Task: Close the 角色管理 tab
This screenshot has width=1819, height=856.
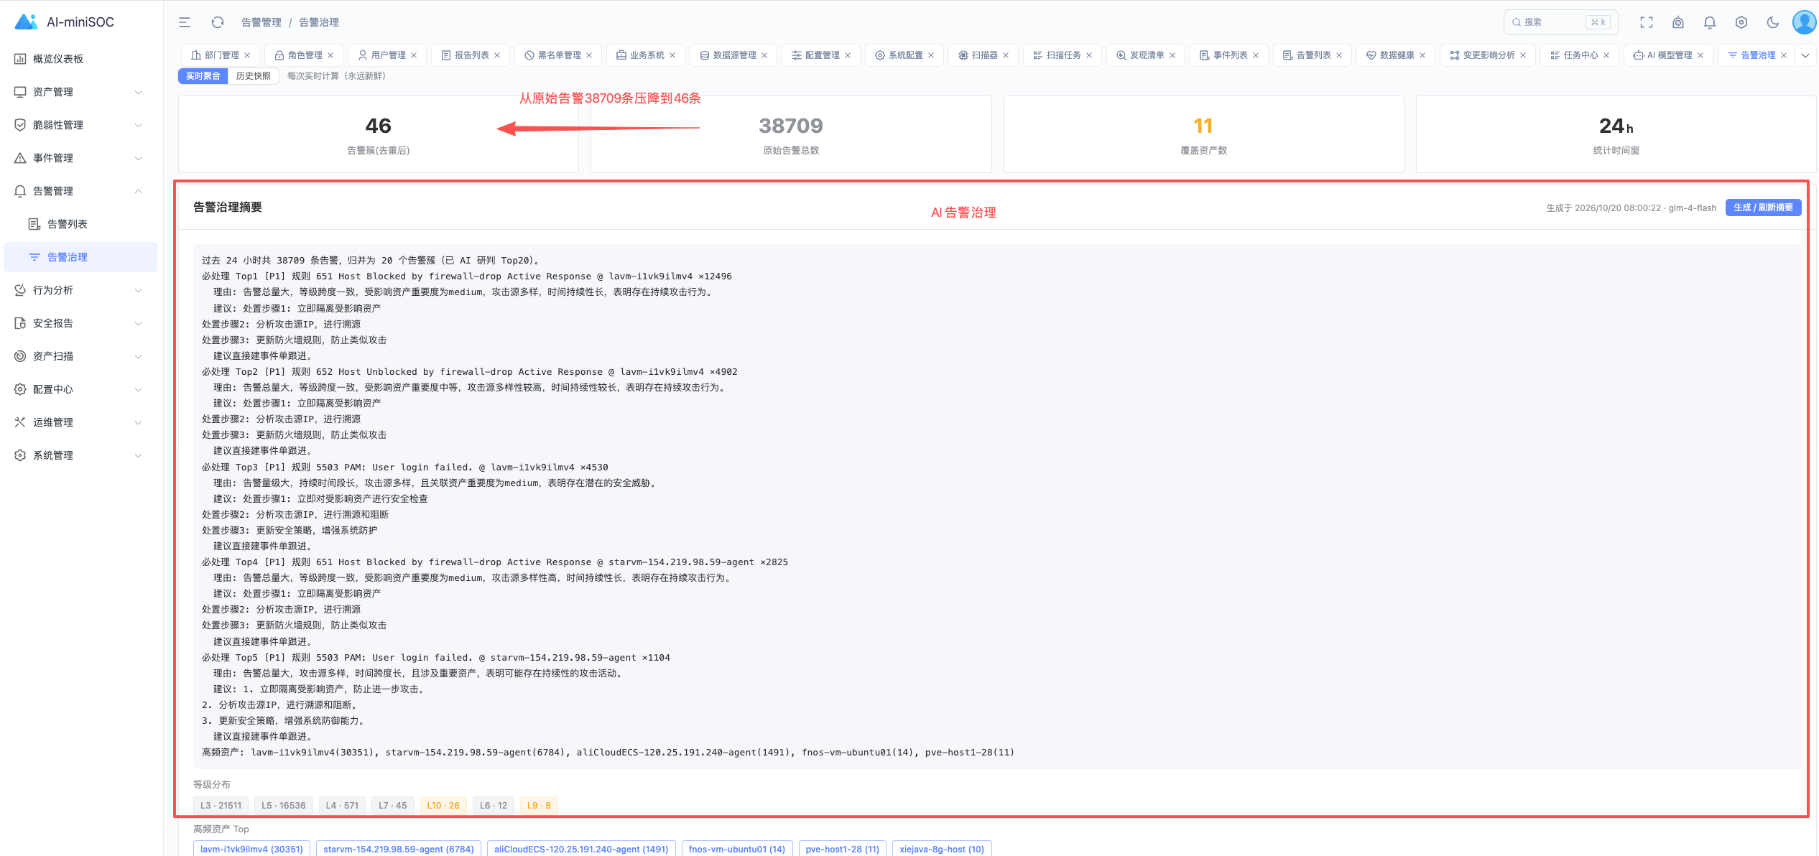Action: [330, 55]
